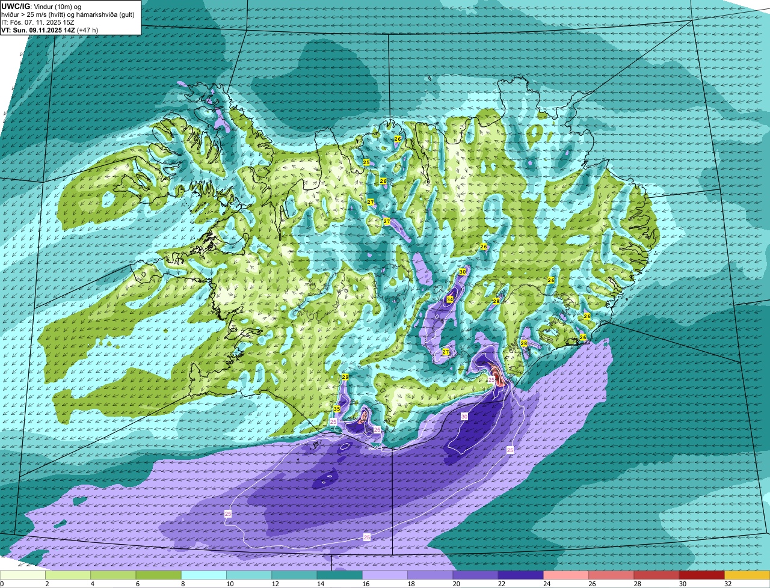770x588 pixels.
Task: Click the yellow gust label 30
Action: tap(462, 272)
